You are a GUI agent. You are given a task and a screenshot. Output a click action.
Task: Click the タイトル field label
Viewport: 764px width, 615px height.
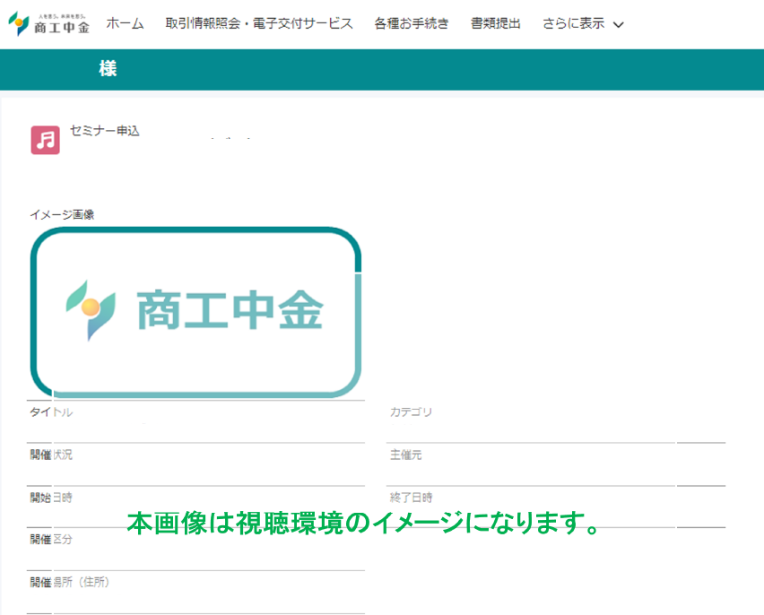(51, 411)
